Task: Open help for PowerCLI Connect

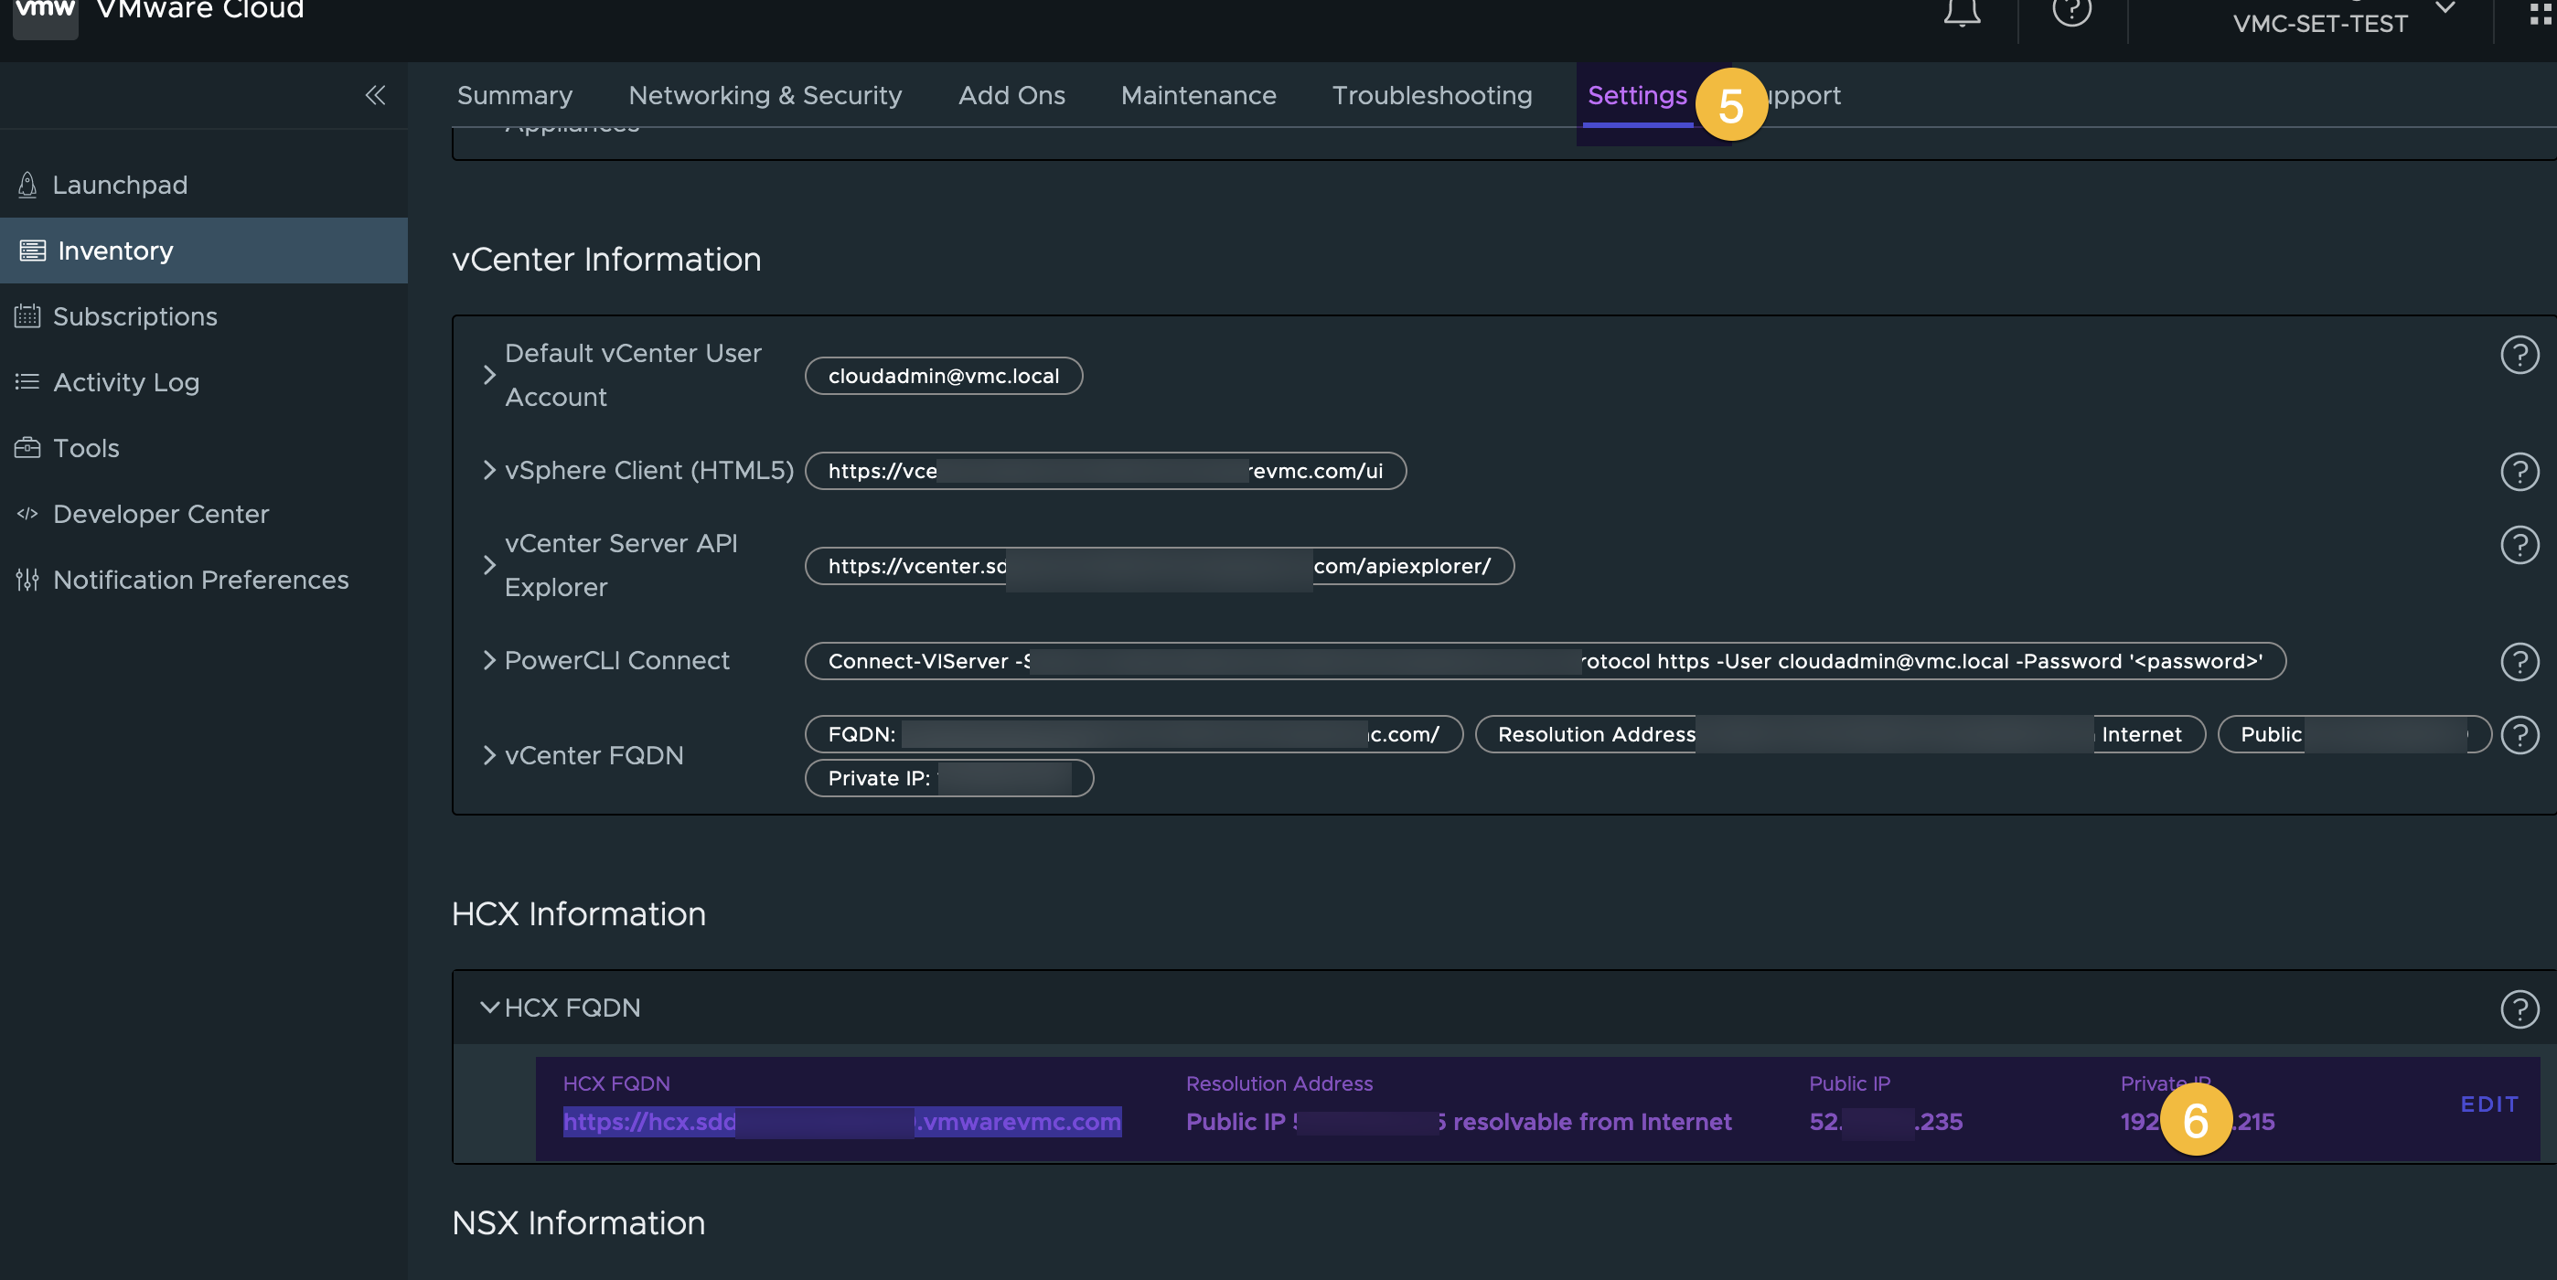Action: tap(2520, 662)
